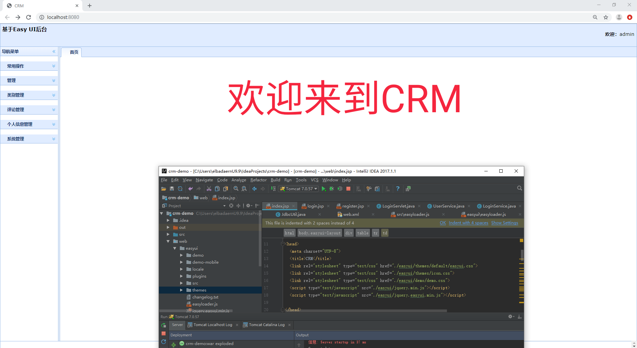This screenshot has height=348, width=637.
Task: Click the Copy icon in IntelliJ toolbar
Action: [x=217, y=189]
